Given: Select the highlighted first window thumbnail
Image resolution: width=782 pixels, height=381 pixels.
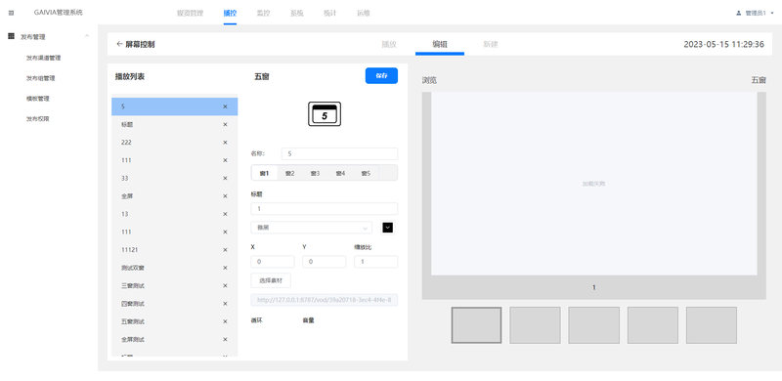Looking at the screenshot, I should (x=477, y=325).
